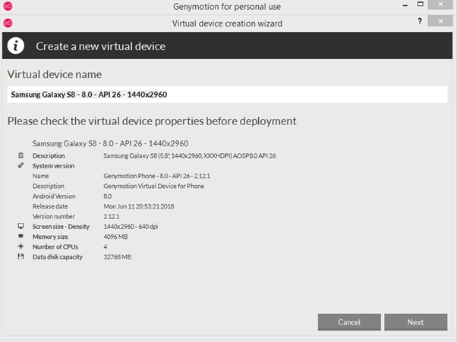Click the System version gears icon
The height and width of the screenshot is (342, 457).
[x=20, y=165]
